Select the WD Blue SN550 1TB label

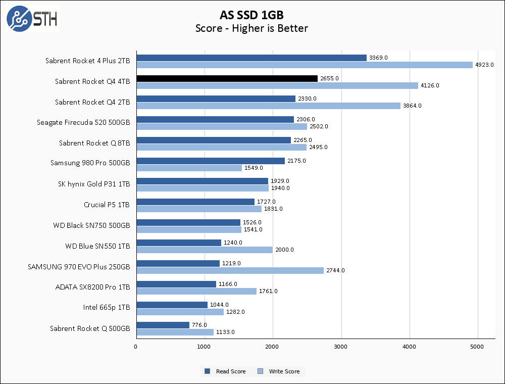[x=97, y=246]
